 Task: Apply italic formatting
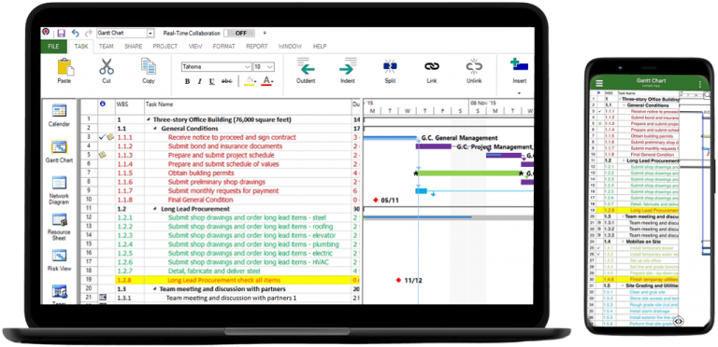[x=200, y=81]
